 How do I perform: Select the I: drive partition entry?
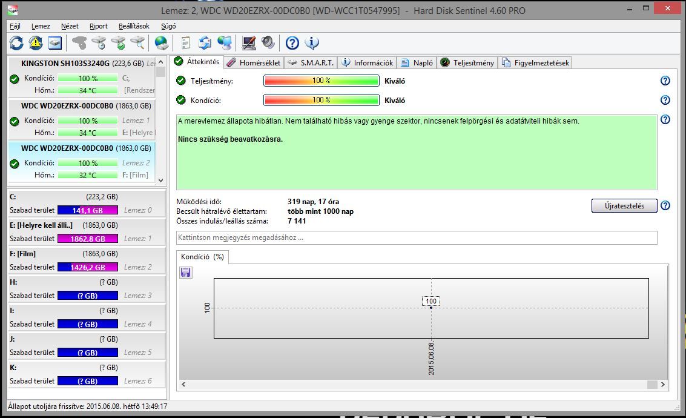tap(87, 317)
